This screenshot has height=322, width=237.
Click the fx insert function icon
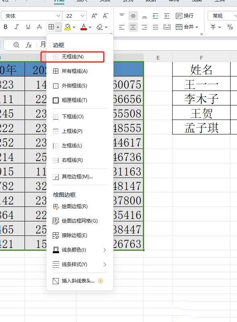pyautogui.click(x=29, y=45)
